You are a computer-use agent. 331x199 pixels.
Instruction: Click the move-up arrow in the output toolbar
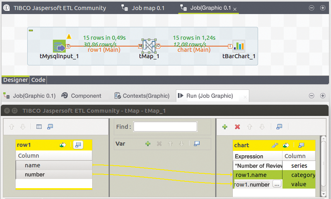click(x=250, y=127)
